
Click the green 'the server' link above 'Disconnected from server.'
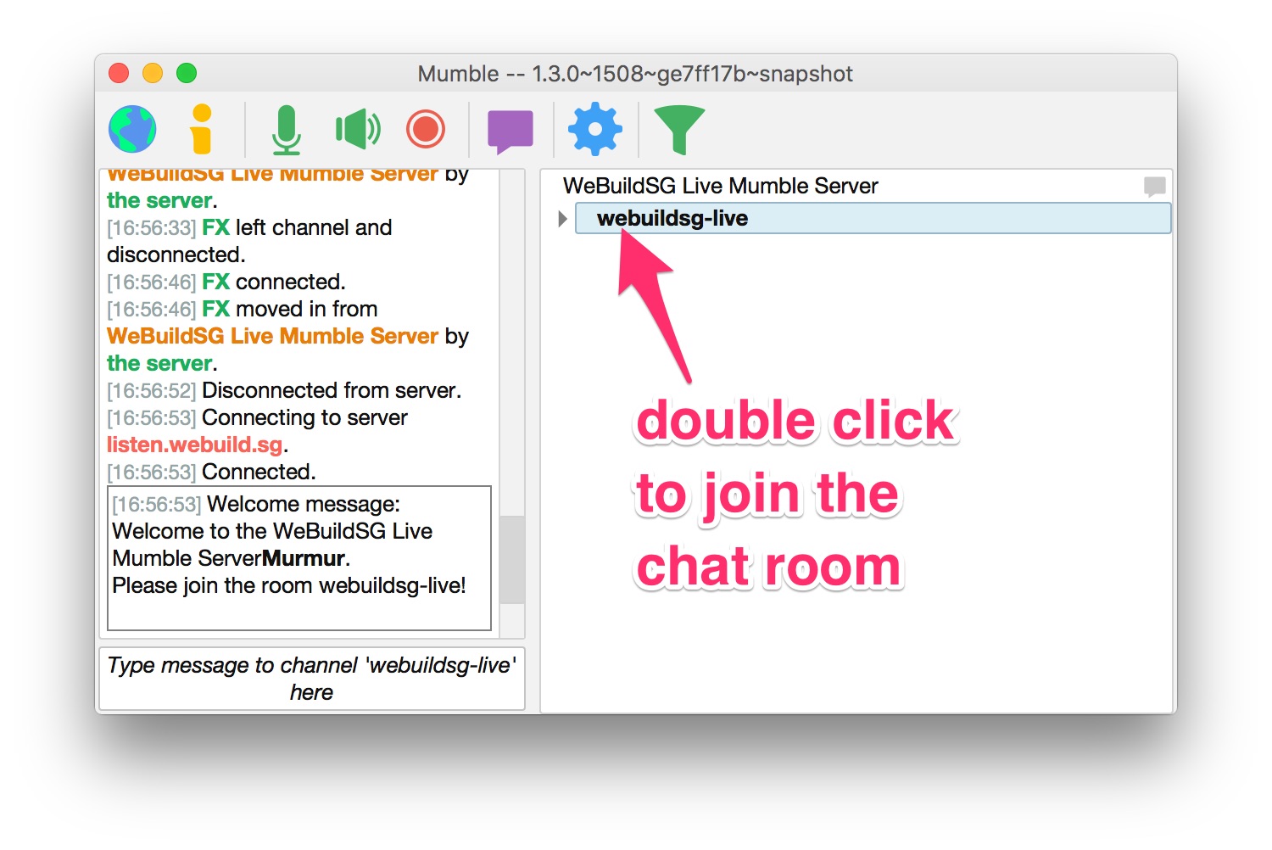[x=159, y=363]
